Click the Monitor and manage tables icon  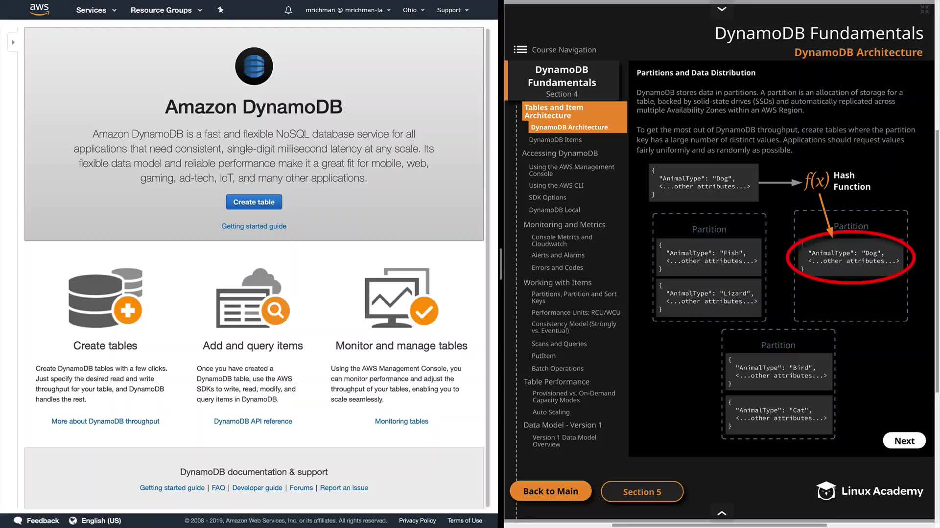coord(401,298)
